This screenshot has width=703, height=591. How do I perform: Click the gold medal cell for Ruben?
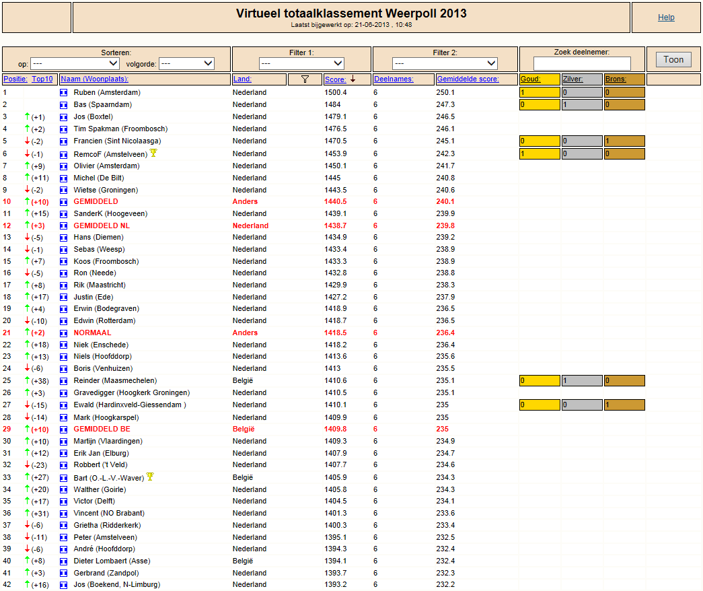[540, 92]
